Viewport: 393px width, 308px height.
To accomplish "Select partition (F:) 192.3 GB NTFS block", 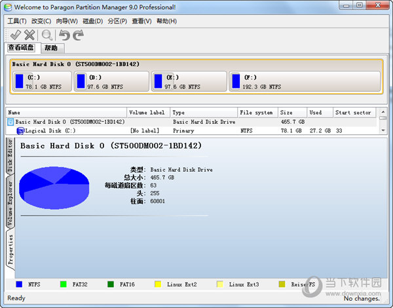I will tap(305, 81).
